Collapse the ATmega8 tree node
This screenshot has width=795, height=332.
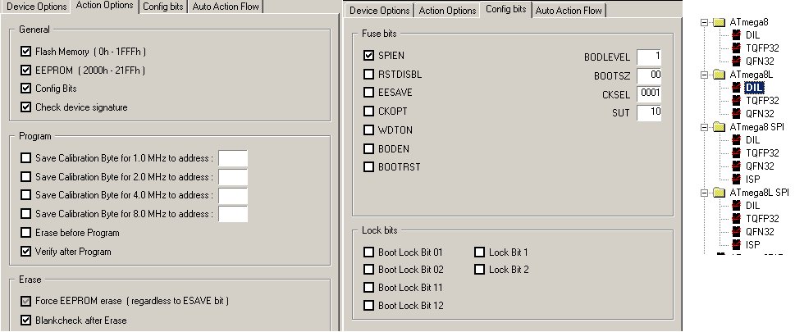[704, 22]
